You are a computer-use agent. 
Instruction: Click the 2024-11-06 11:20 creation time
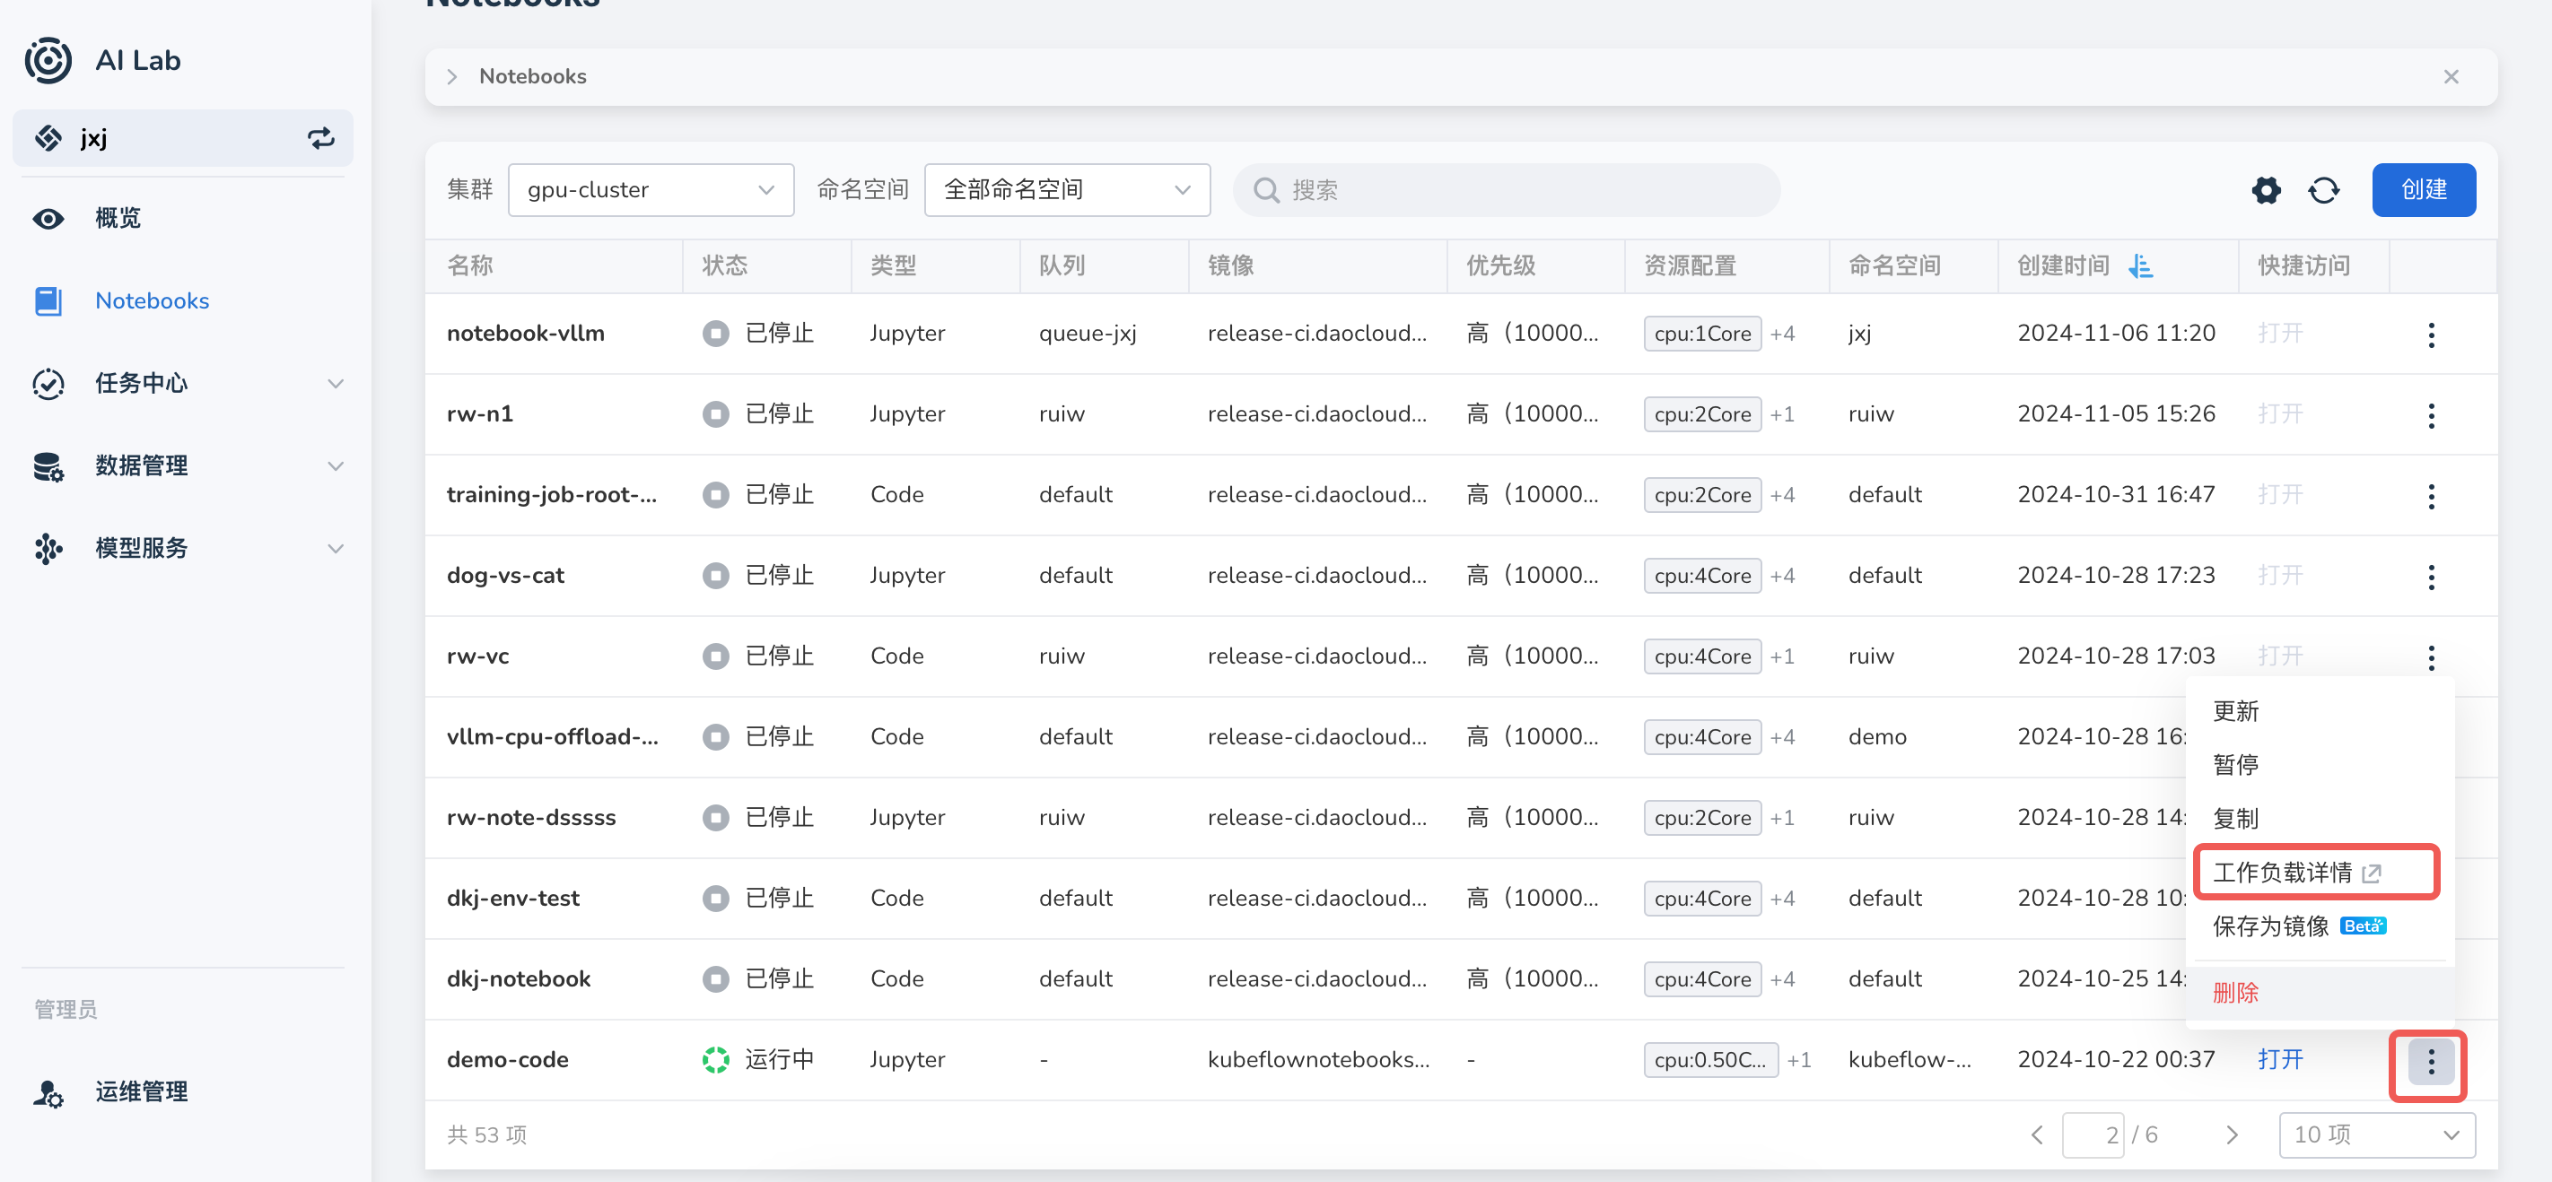tap(2116, 334)
